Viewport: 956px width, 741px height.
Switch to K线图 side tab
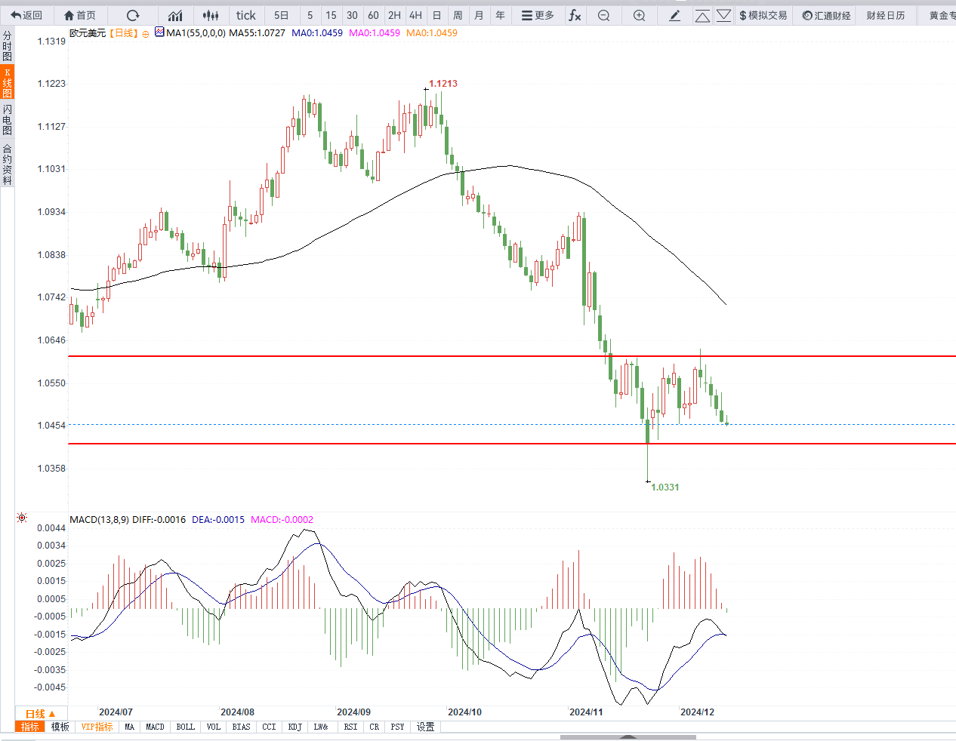(7, 83)
